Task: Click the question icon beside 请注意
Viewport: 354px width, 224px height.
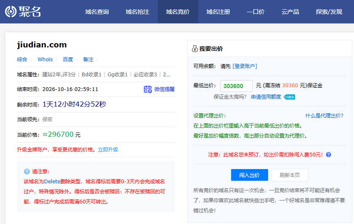Action: 27,172
